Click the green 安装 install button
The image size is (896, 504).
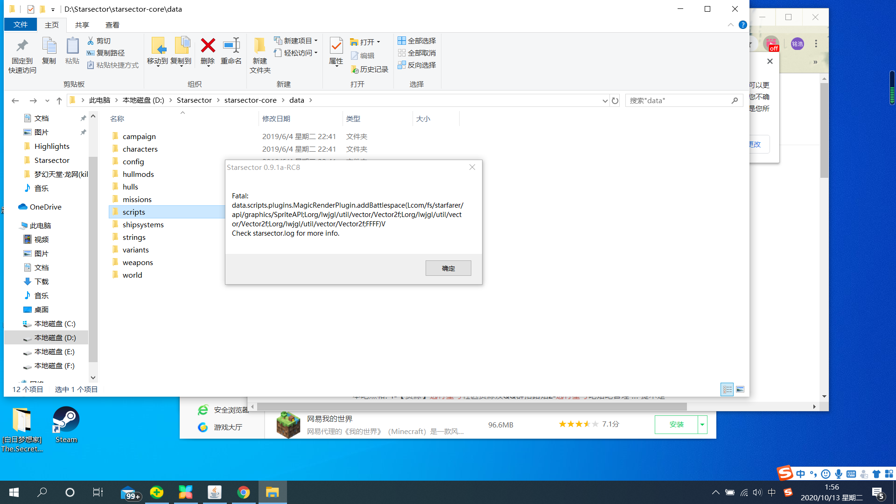click(676, 425)
